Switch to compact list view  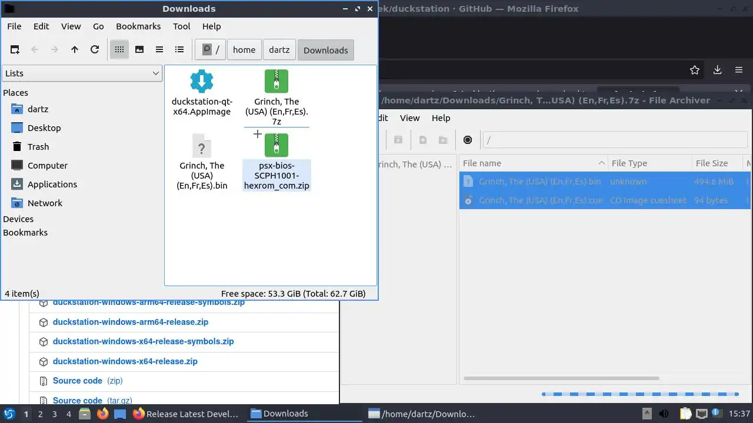click(159, 50)
